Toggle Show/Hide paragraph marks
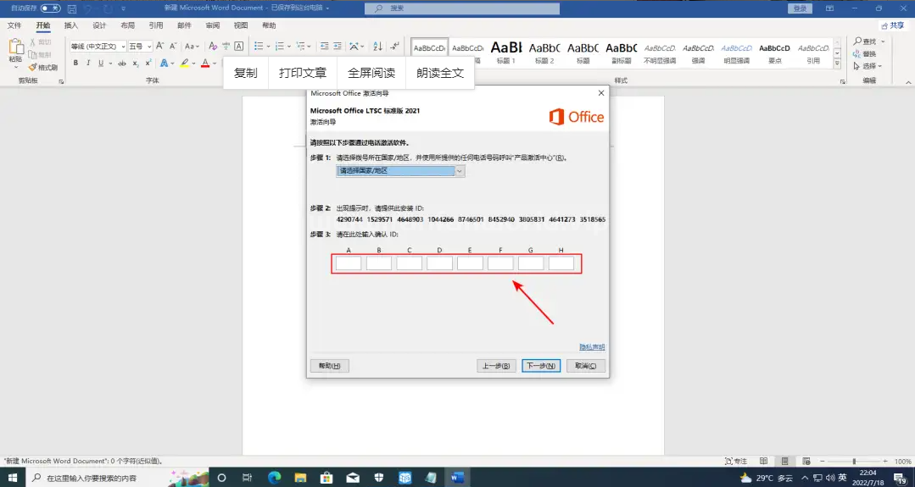The height and width of the screenshot is (487, 915). tap(395, 46)
